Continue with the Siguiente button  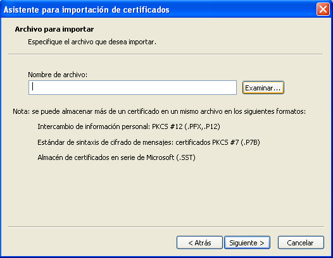click(x=247, y=243)
